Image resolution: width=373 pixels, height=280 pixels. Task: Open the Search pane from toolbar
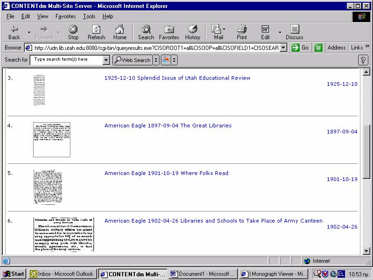click(146, 33)
